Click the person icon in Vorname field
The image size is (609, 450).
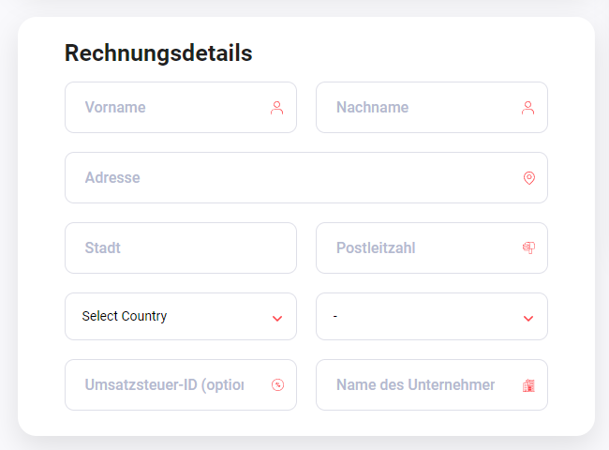point(277,108)
